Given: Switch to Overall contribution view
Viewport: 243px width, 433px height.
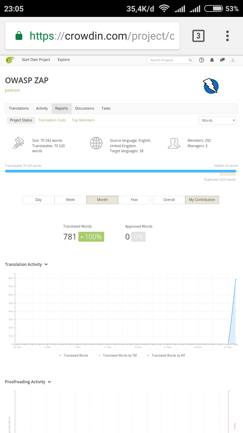Looking at the screenshot, I should 169,200.
